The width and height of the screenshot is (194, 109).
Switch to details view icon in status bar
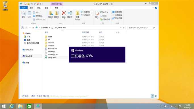(x=153, y=96)
